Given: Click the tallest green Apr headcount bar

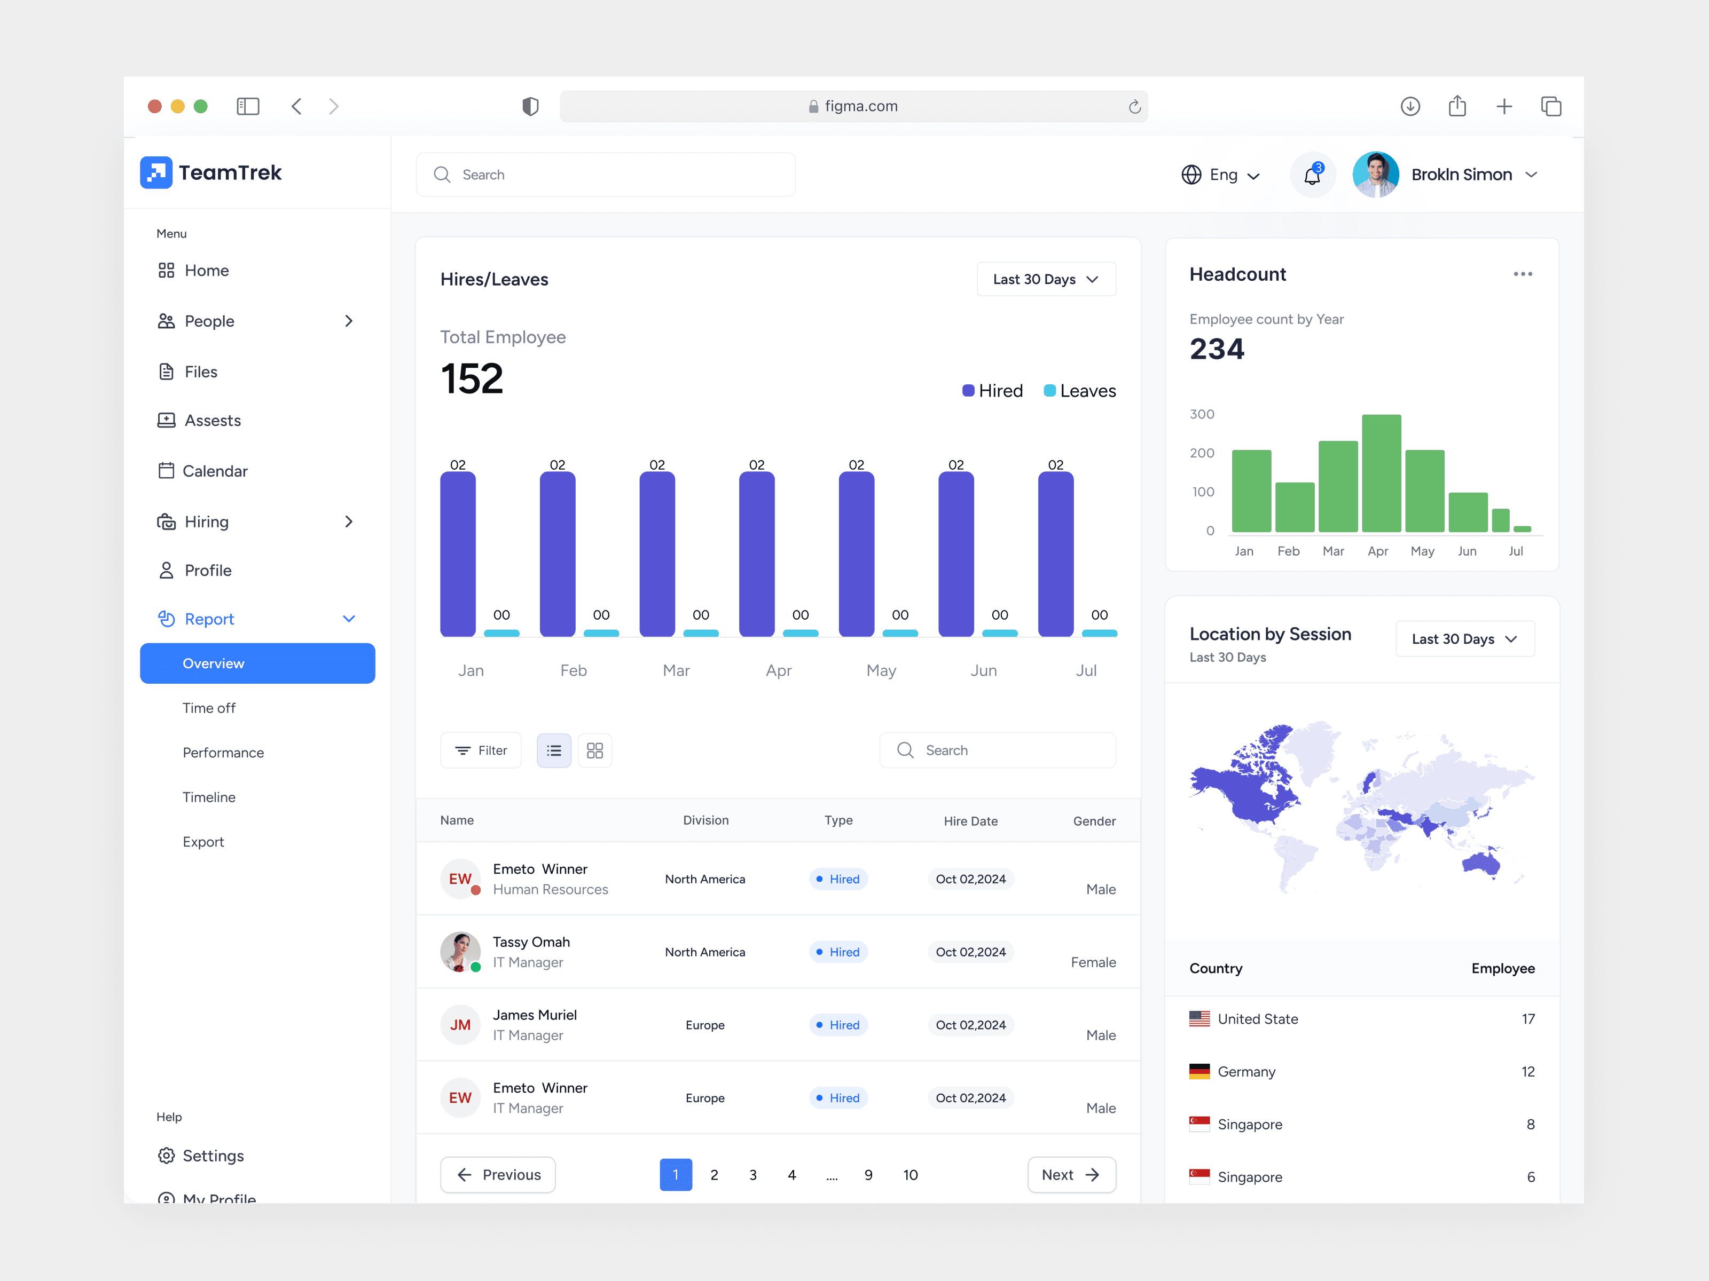Looking at the screenshot, I should tap(1381, 472).
